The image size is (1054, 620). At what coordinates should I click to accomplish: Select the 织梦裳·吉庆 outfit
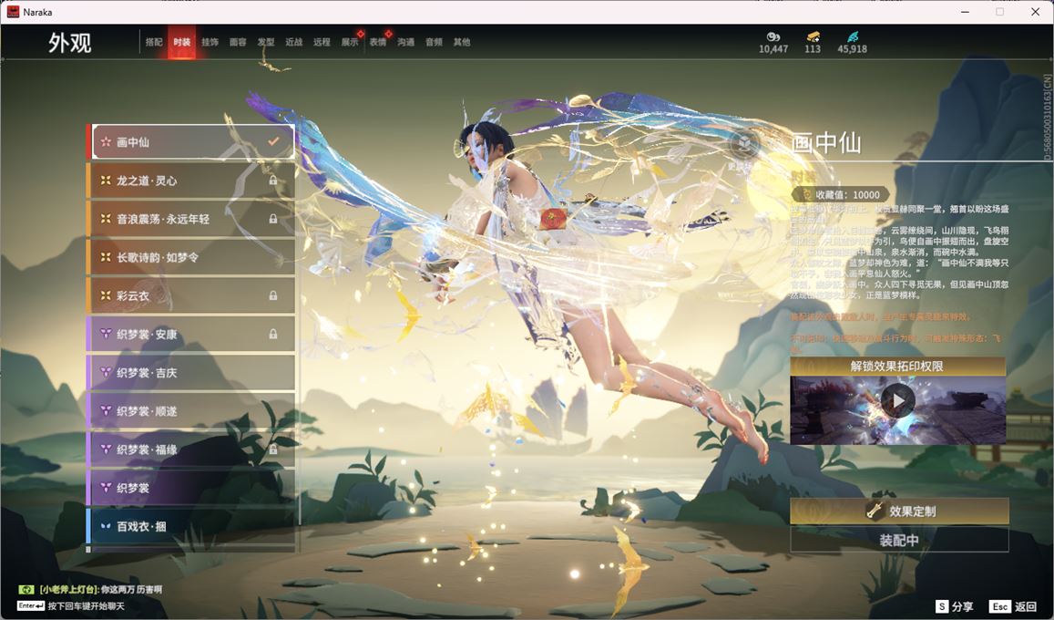(x=191, y=373)
